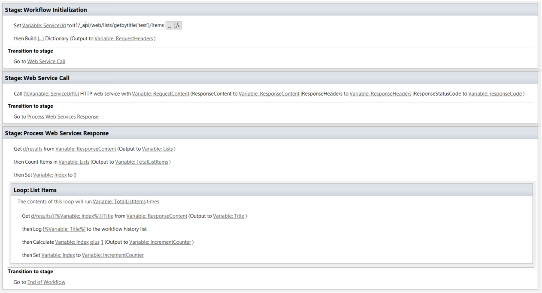Screen dimensions: 542x293
Task: Click Variable: ResponseContent in the Get d/results row
Action: pos(86,149)
